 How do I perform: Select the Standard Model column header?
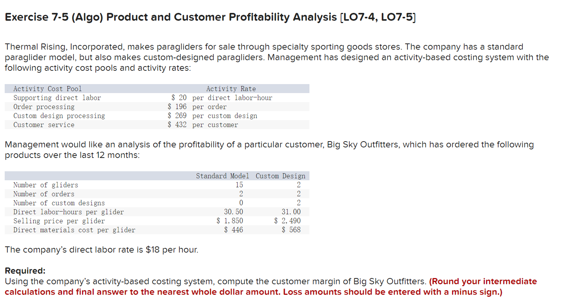click(222, 176)
